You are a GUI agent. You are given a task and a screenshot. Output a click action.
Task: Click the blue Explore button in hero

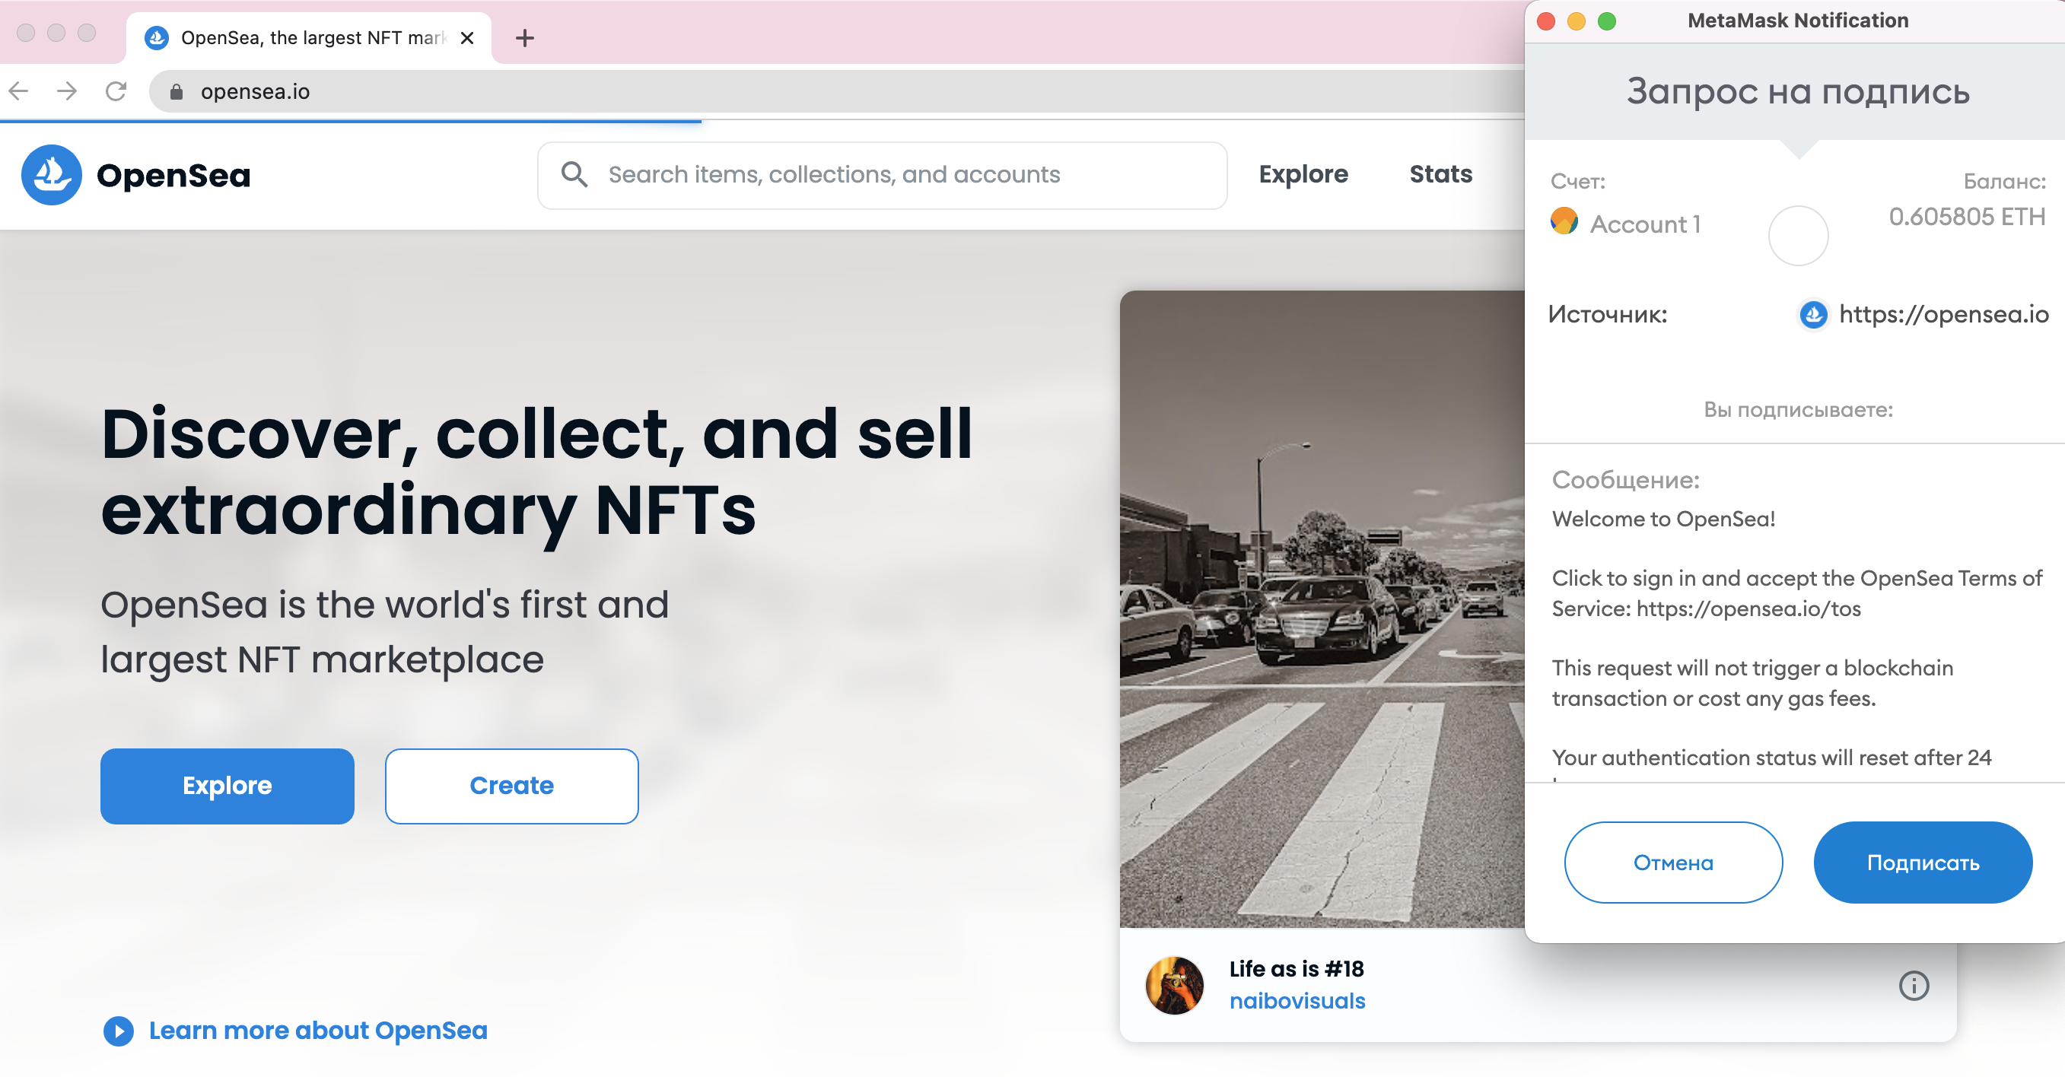coord(227,785)
